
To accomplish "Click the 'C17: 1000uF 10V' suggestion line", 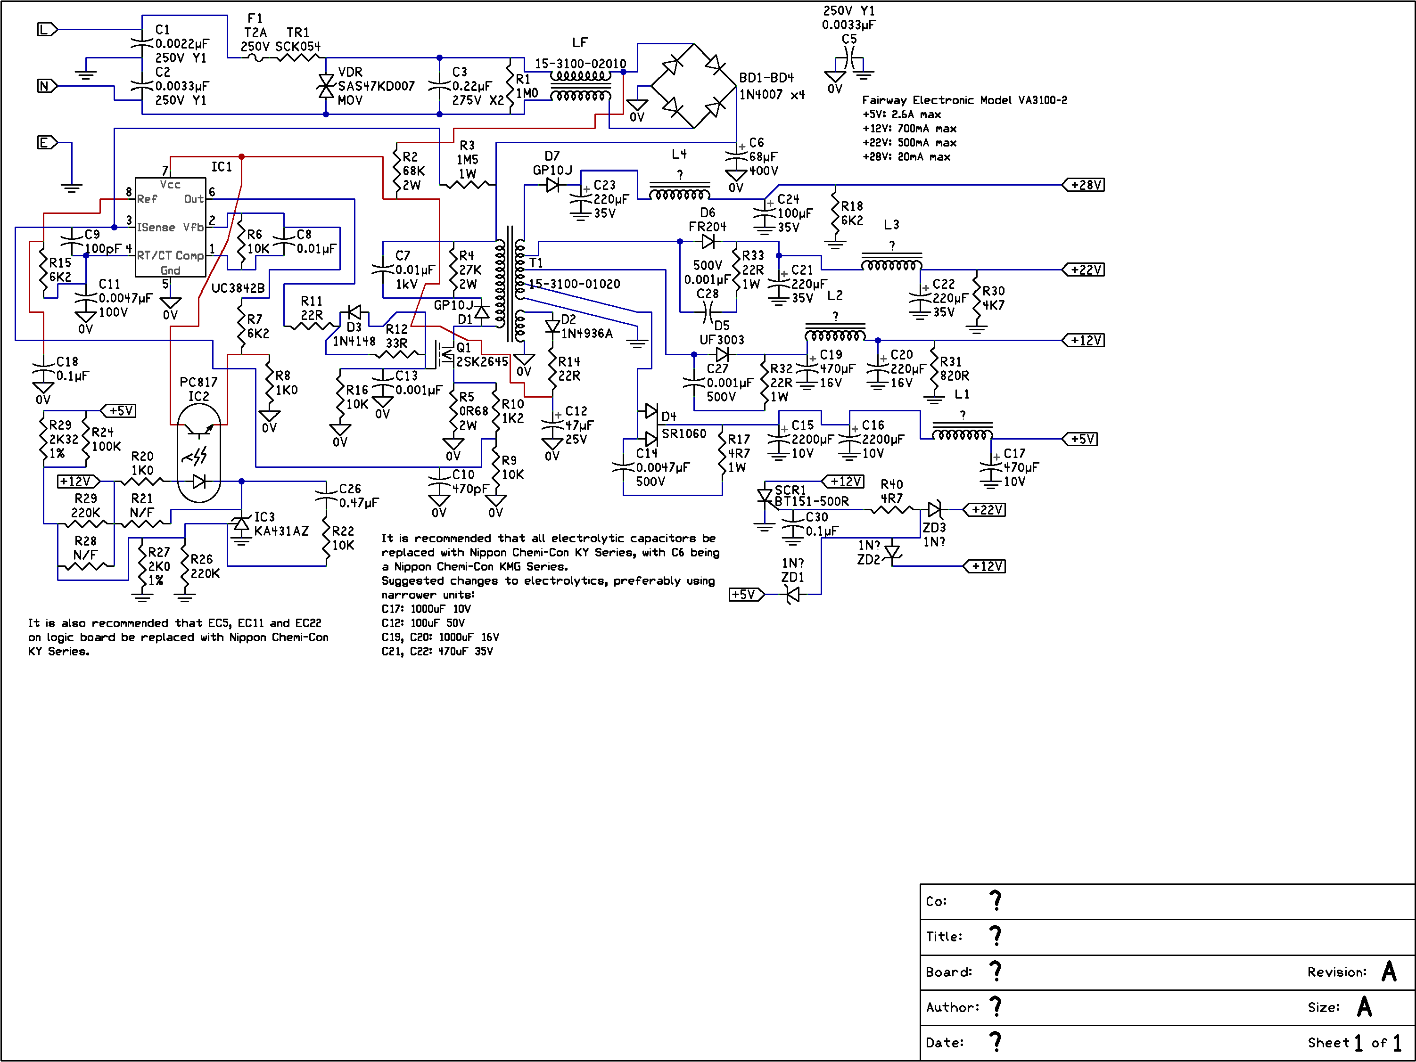I will click(x=426, y=609).
